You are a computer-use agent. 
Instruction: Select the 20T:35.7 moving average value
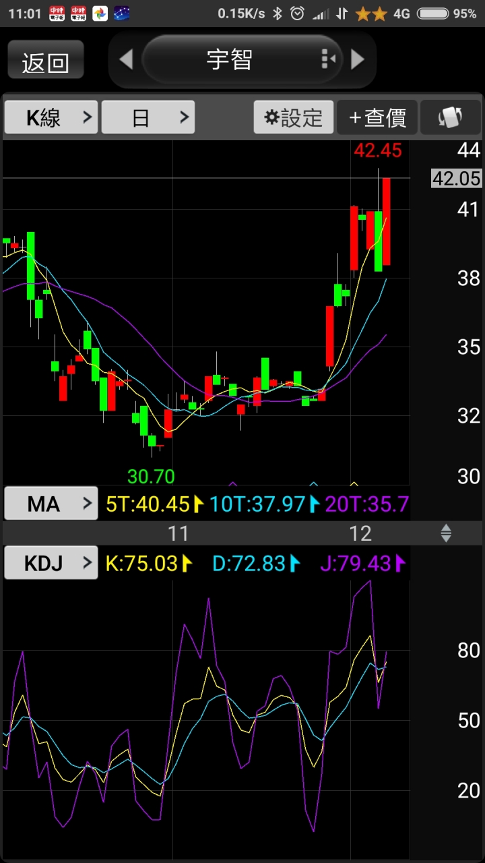point(366,504)
